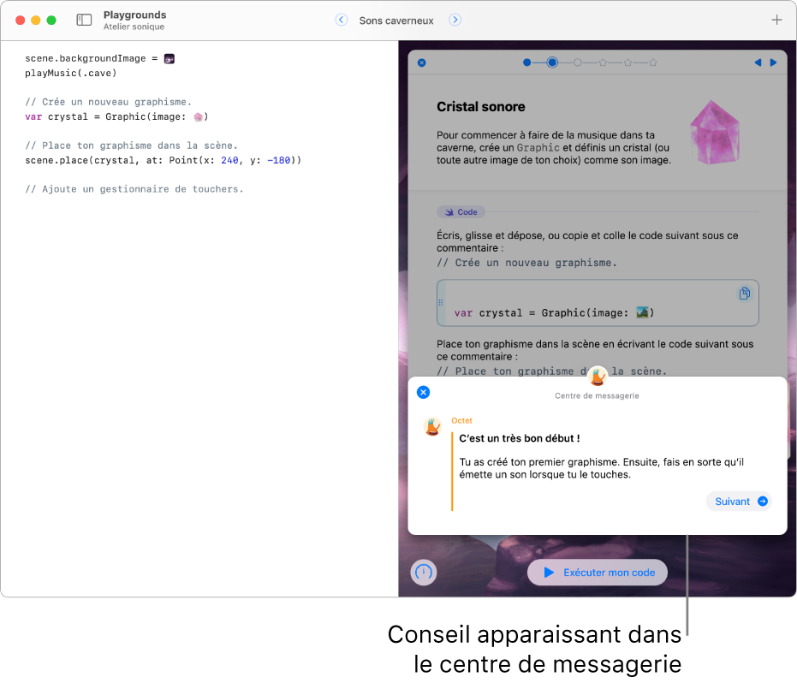Click the playMusic(.cave) line
The width and height of the screenshot is (797, 683).
[71, 74]
